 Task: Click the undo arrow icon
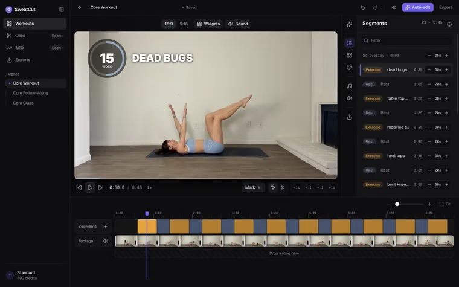pyautogui.click(x=363, y=8)
